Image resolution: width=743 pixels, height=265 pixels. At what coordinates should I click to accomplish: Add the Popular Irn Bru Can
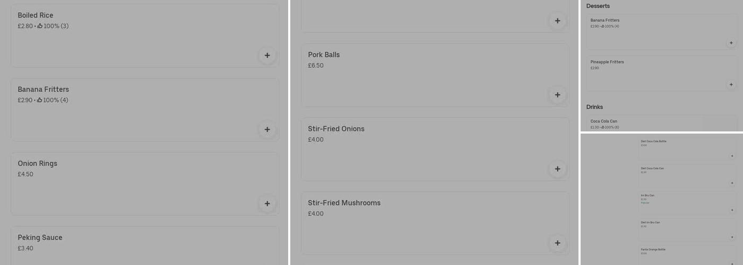point(732,210)
